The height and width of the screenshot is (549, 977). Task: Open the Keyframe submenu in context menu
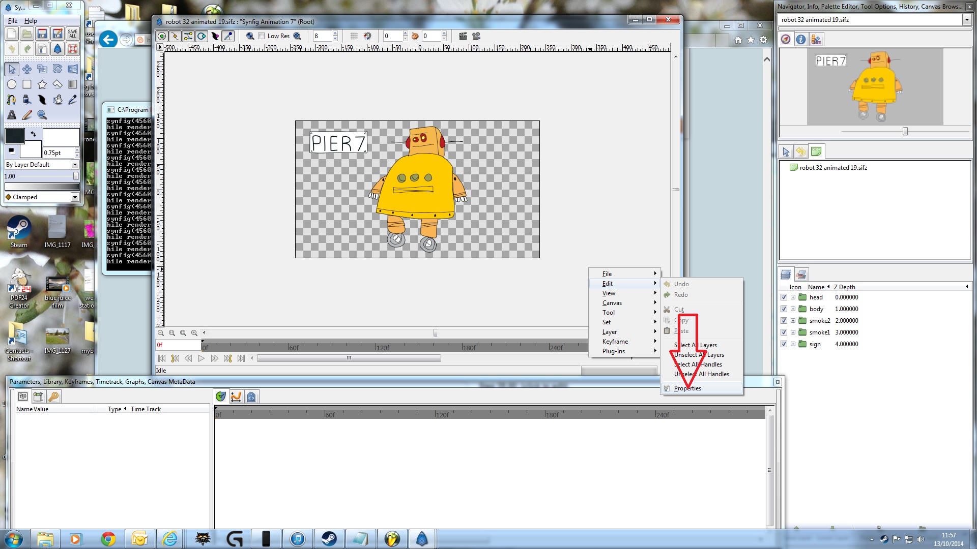[x=624, y=342]
